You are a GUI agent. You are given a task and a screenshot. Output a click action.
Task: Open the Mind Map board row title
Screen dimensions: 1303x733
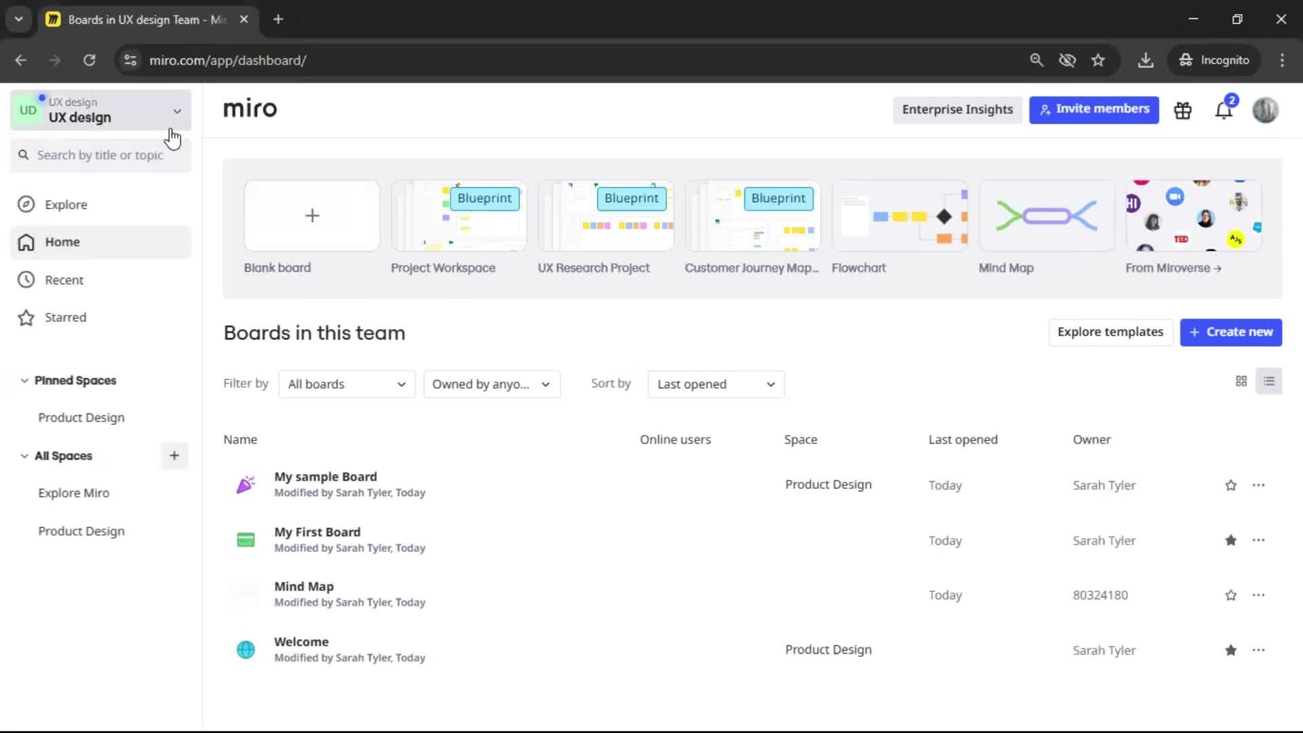[x=304, y=586]
